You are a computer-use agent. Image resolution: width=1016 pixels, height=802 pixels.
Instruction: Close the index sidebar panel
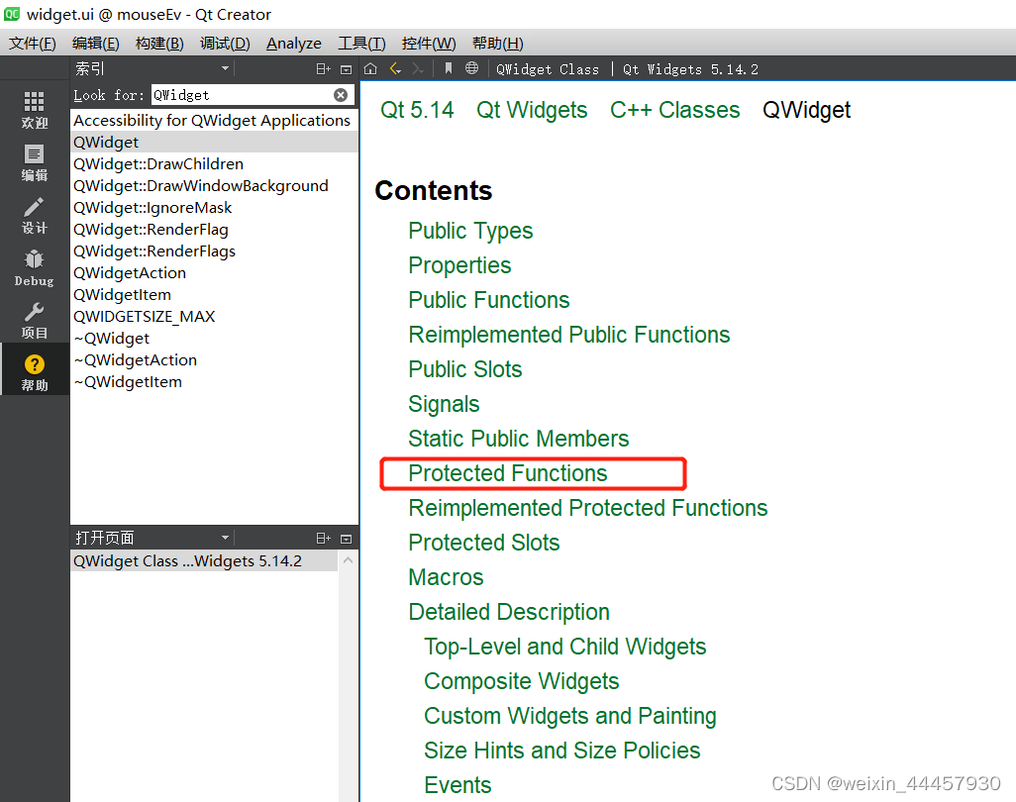[346, 68]
